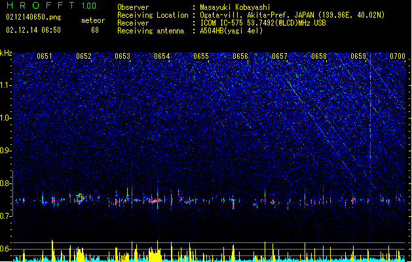Click the 0656 time marker
Screen dimensions: 412x262
click(240, 56)
